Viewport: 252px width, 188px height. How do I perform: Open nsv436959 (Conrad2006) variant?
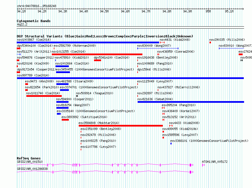pyautogui.click(x=176, y=52)
